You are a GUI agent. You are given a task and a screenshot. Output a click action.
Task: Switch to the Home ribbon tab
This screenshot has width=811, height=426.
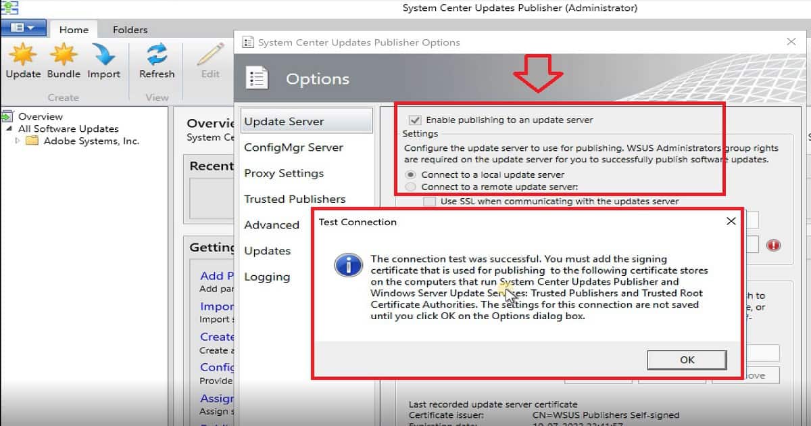pos(74,29)
